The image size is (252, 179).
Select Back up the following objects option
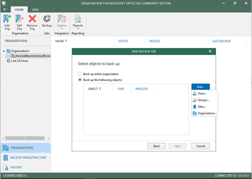[x=100, y=80]
